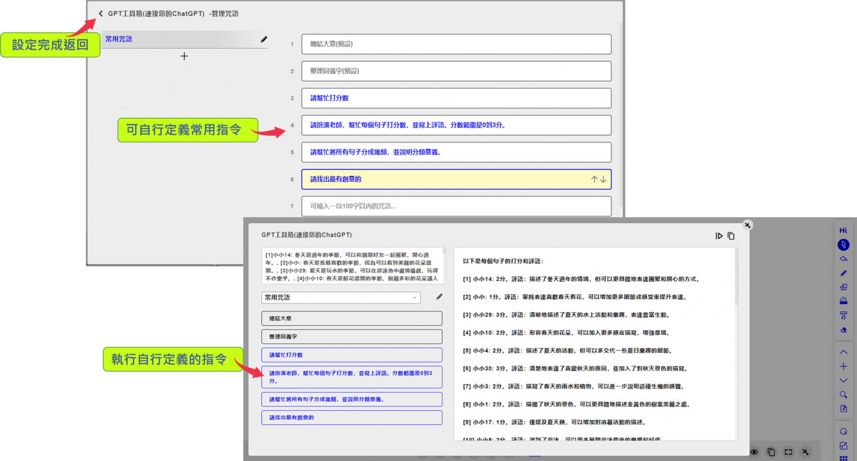Open the toolbox tray icon in the side toolbar

tap(844, 301)
